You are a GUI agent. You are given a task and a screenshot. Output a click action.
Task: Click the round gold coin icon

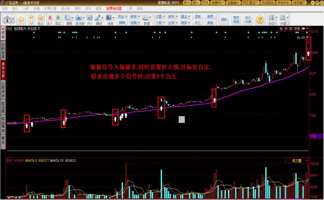260,19
